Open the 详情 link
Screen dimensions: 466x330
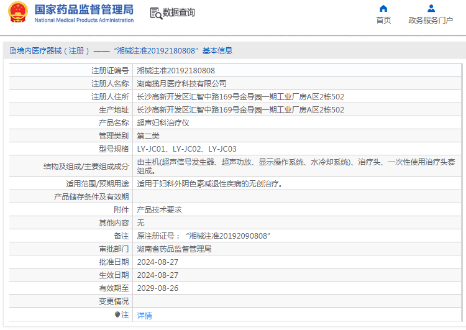point(144,316)
